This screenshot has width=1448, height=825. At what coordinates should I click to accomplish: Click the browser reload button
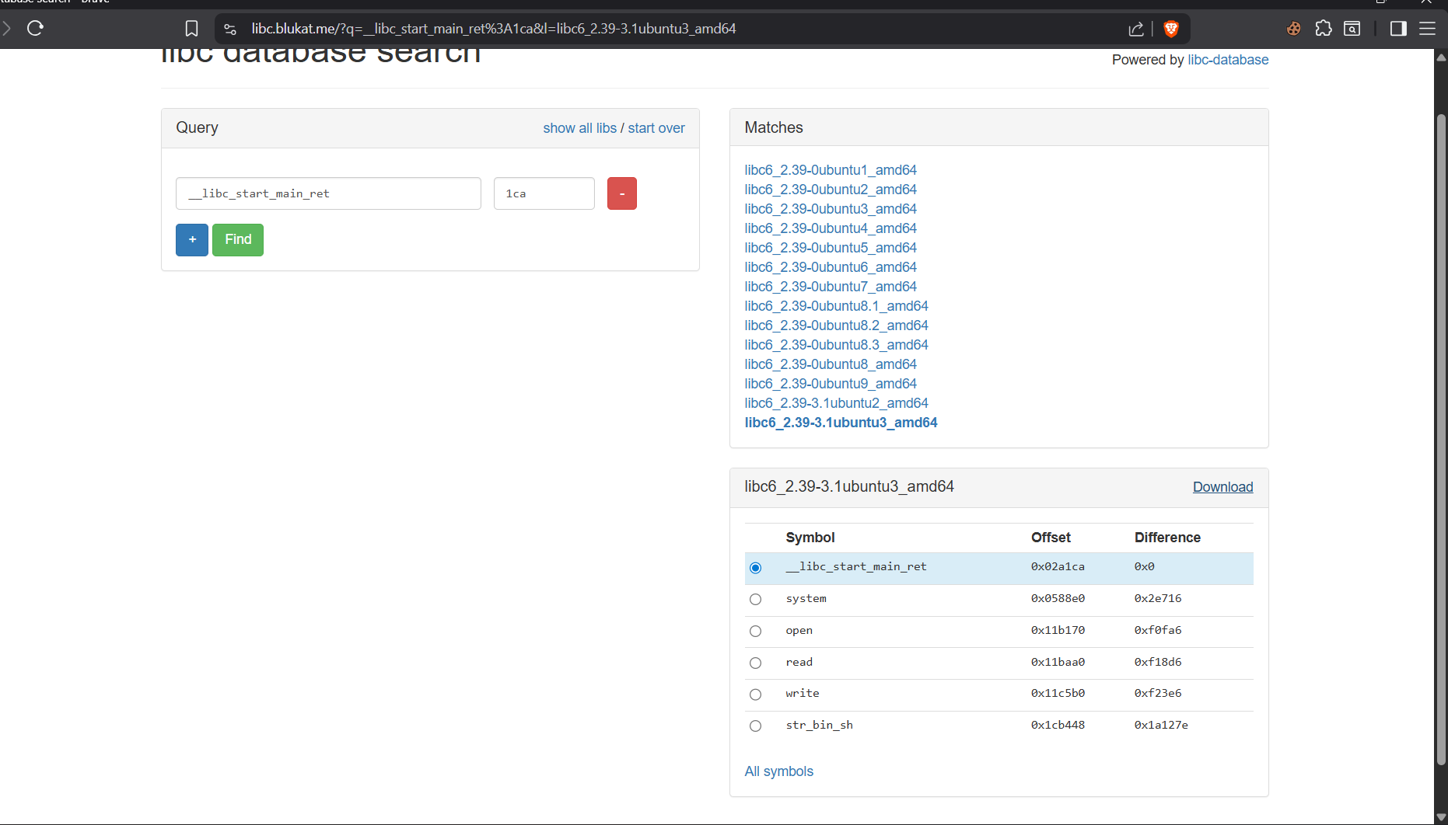pos(35,29)
